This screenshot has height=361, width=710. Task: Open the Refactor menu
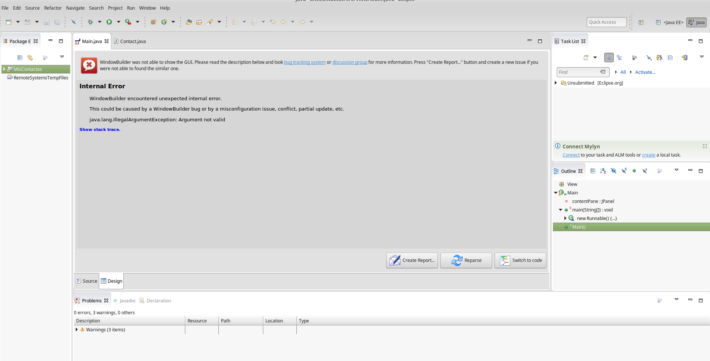tap(53, 8)
